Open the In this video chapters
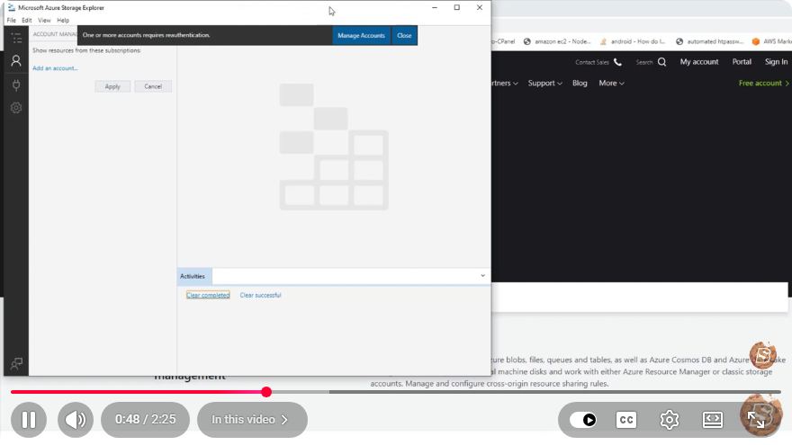Image resolution: width=792 pixels, height=445 pixels. coord(252,419)
